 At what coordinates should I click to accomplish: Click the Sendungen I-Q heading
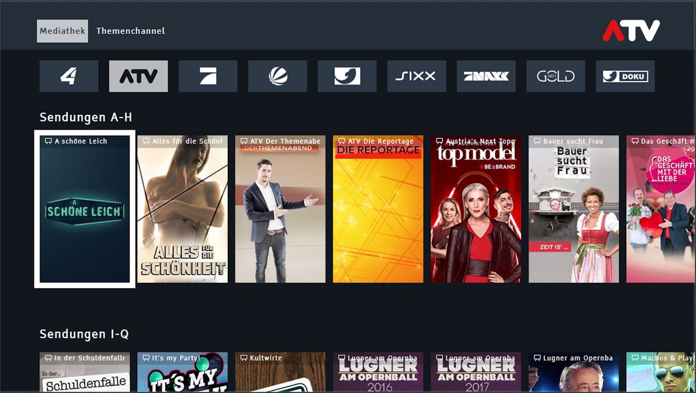coord(84,334)
